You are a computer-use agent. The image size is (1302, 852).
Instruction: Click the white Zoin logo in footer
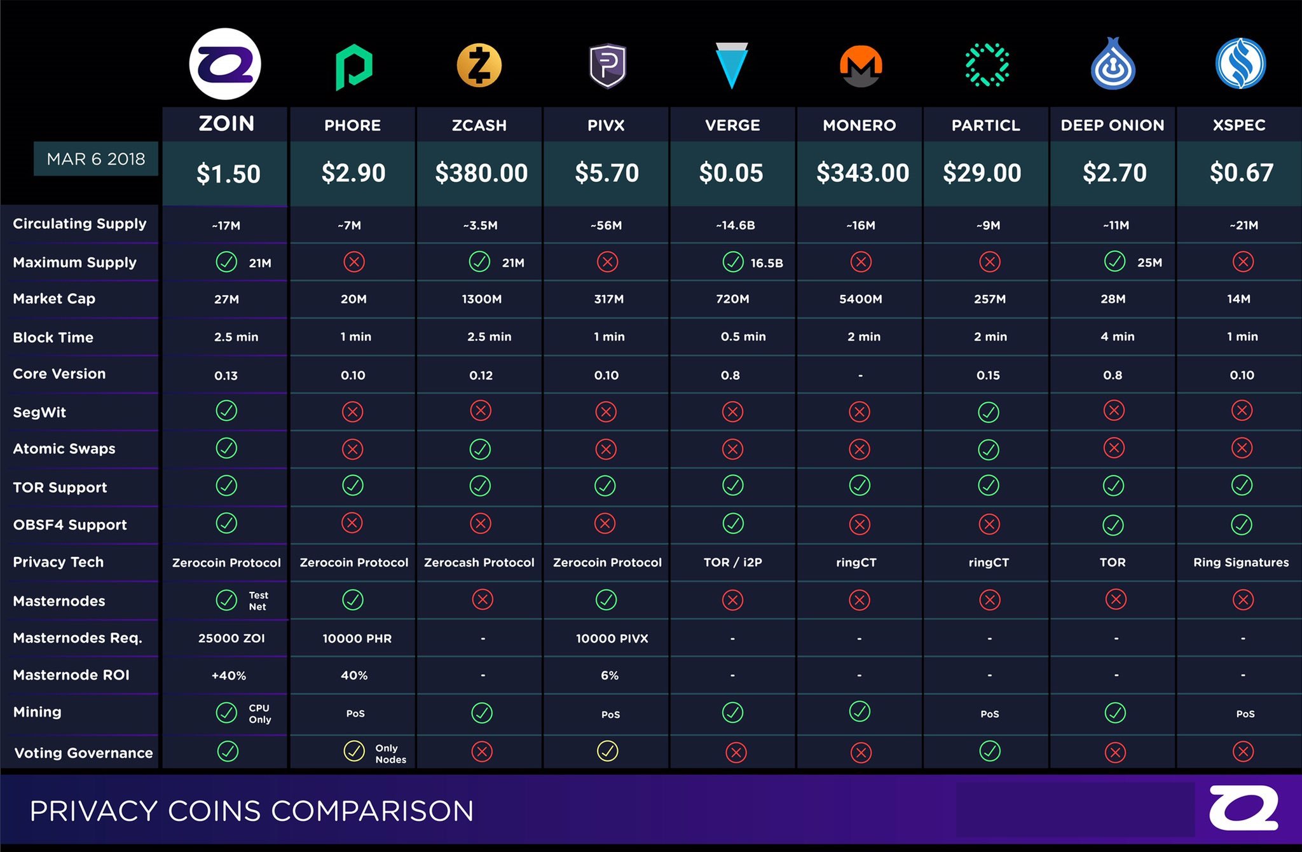point(1243,807)
